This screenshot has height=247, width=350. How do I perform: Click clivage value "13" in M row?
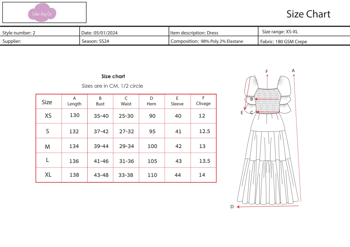[202, 146]
